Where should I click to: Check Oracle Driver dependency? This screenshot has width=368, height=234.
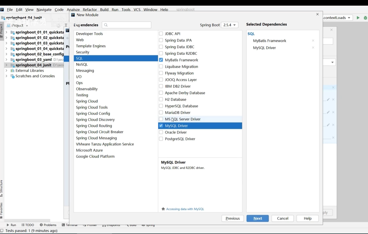(161, 132)
